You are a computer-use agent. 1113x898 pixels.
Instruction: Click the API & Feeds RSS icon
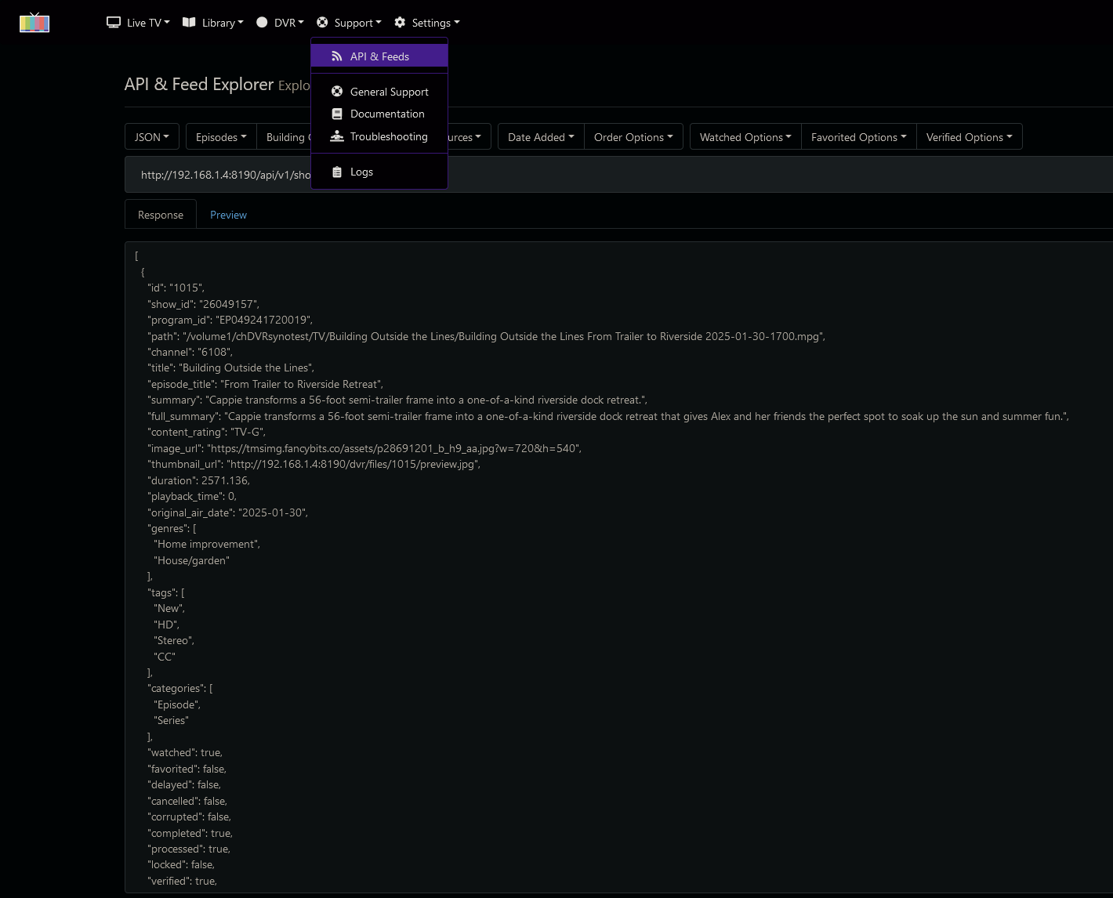tap(336, 56)
